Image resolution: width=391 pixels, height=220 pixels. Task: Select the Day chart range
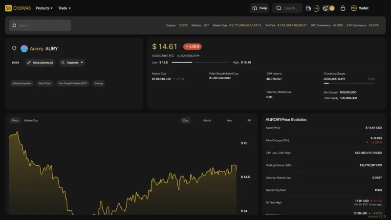click(x=186, y=120)
